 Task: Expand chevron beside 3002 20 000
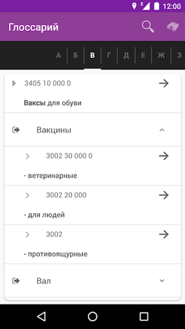click(27, 195)
